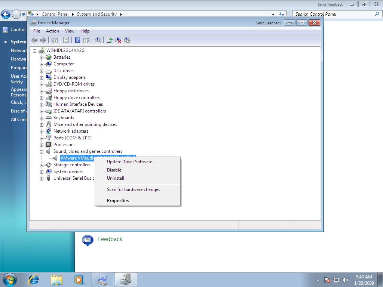Collapse Sound, video and game controllers node
This screenshot has height=287, width=383.
pos(42,152)
